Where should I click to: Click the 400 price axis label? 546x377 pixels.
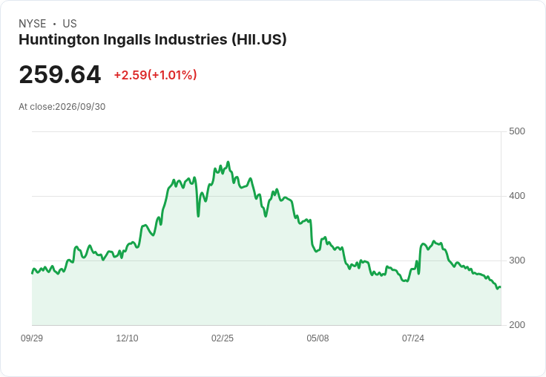tap(517, 196)
